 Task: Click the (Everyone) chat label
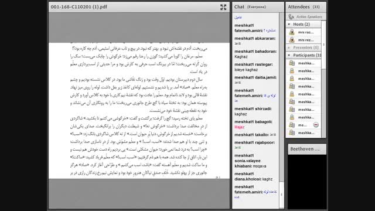click(x=257, y=7)
